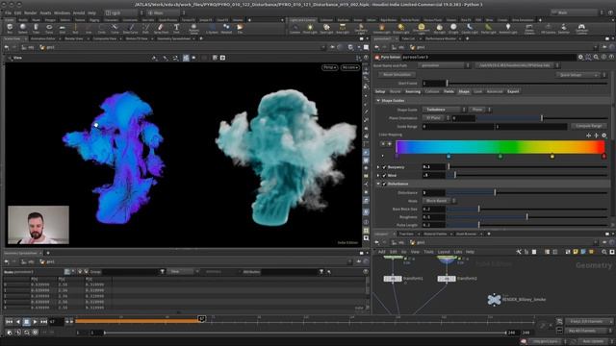Open the Windows menu
Viewport: 616px width, 346px height.
click(x=62, y=12)
